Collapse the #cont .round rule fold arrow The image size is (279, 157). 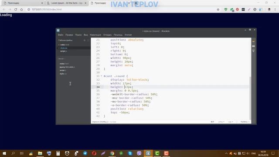point(102,76)
